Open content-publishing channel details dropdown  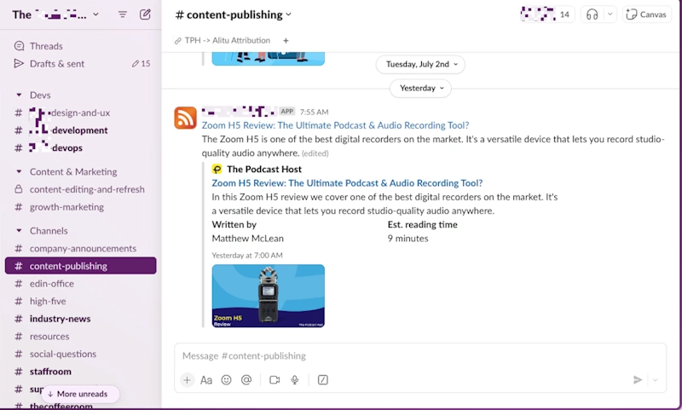click(233, 14)
